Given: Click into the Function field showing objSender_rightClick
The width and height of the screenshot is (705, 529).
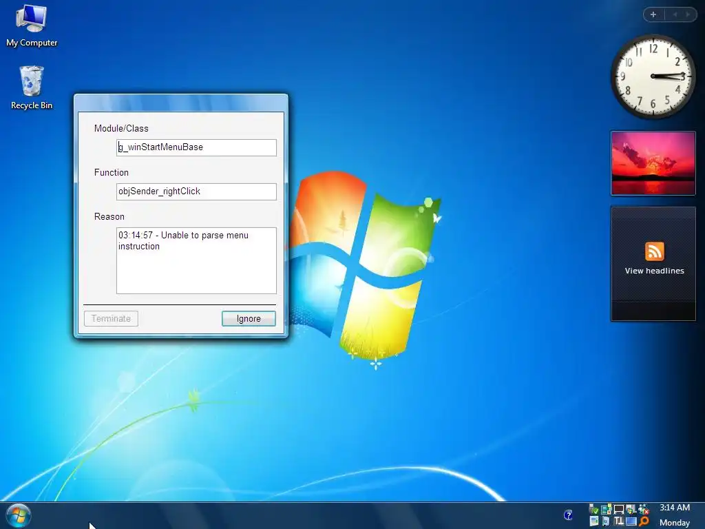Looking at the screenshot, I should (196, 191).
